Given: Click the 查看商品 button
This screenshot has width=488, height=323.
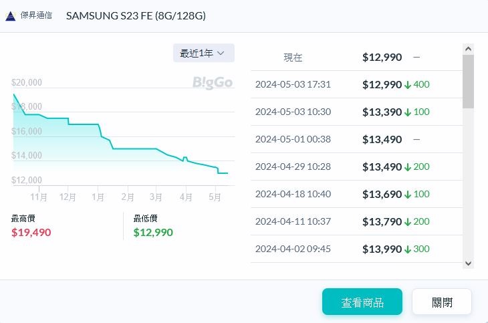Looking at the screenshot, I should (x=362, y=302).
